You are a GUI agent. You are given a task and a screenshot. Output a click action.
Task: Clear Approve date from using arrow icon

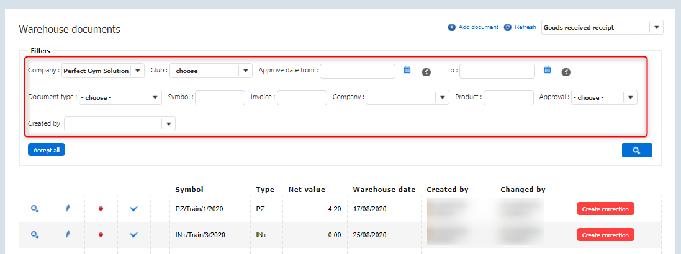(426, 72)
